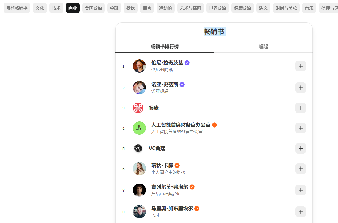Viewport: 338px width, 223px height.
Task: Click the green AI CFO Office logo
Action: click(139, 128)
